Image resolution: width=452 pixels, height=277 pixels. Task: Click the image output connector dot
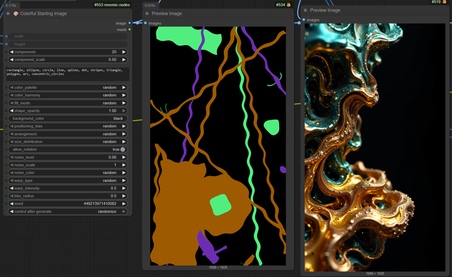(129, 23)
